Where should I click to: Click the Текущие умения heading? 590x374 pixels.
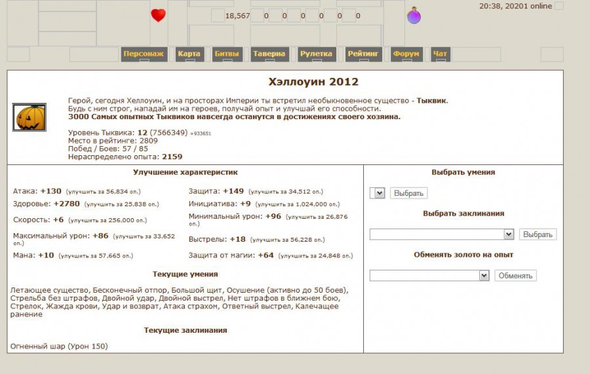click(185, 274)
